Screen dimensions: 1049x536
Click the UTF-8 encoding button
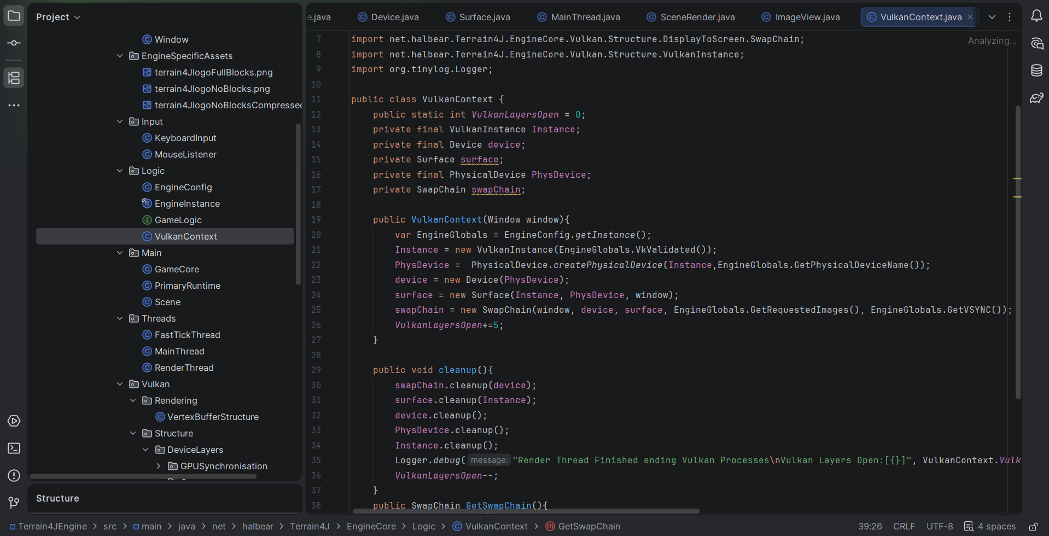939,526
